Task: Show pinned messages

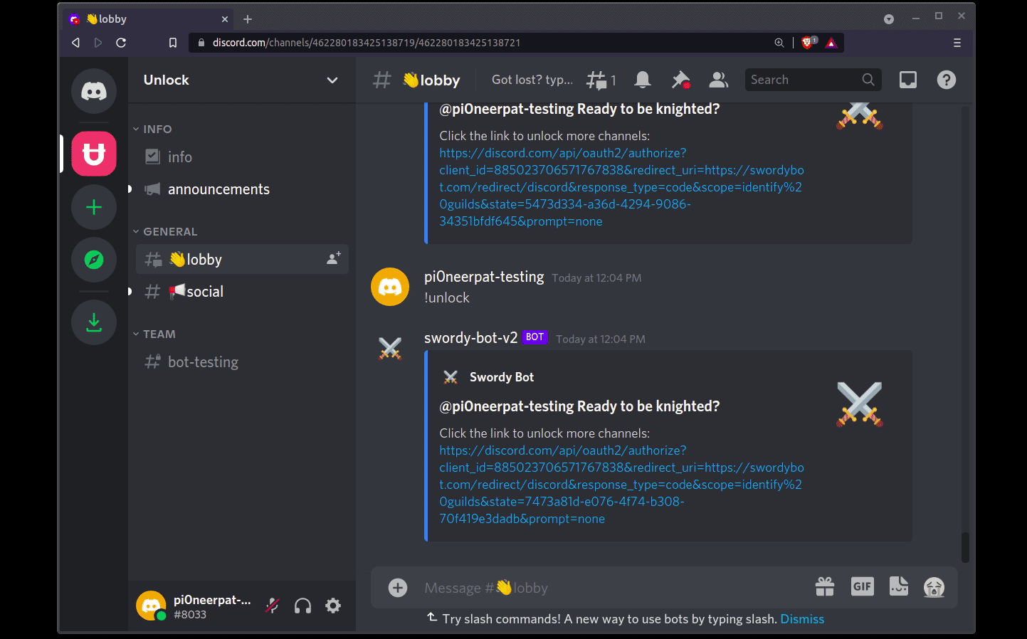Action: pyautogui.click(x=680, y=80)
